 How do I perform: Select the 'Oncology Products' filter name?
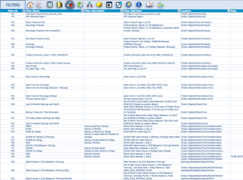[34, 47]
